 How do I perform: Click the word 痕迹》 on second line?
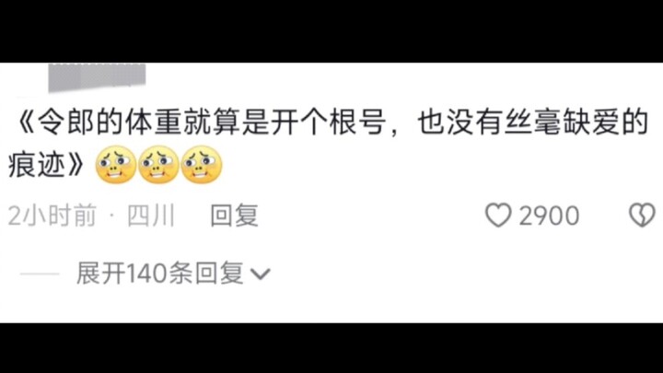[x=46, y=165]
